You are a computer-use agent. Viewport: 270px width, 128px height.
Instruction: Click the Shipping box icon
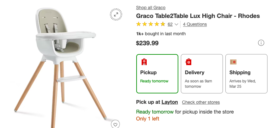click(233, 62)
